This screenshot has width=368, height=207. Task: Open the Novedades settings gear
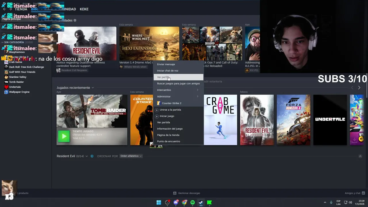(75, 20)
